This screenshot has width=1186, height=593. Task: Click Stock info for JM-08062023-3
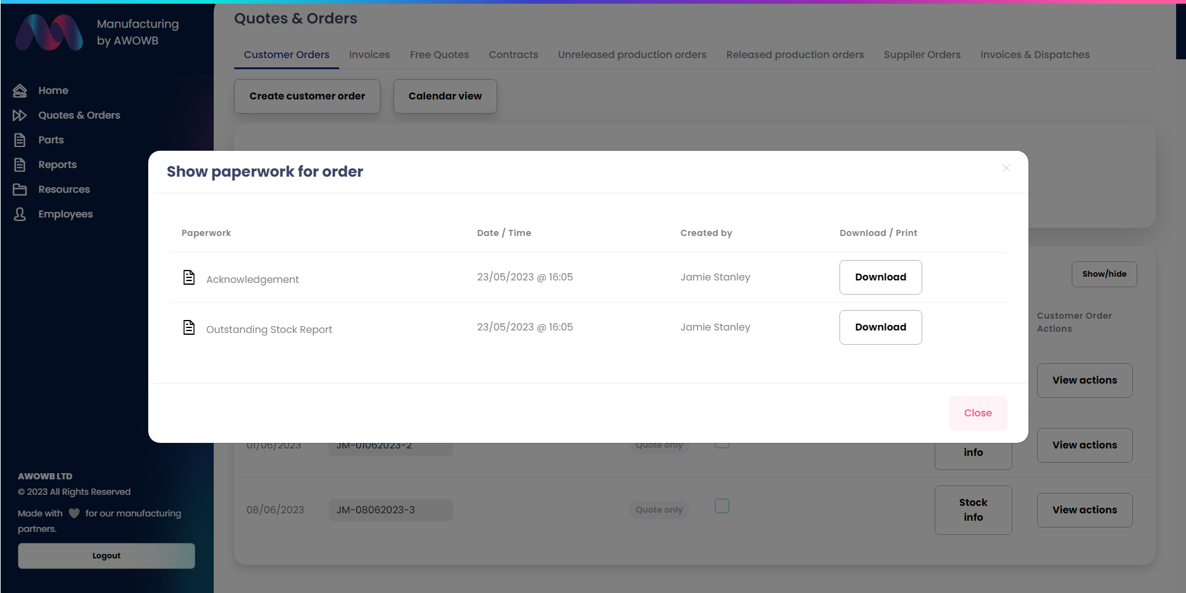tap(973, 510)
